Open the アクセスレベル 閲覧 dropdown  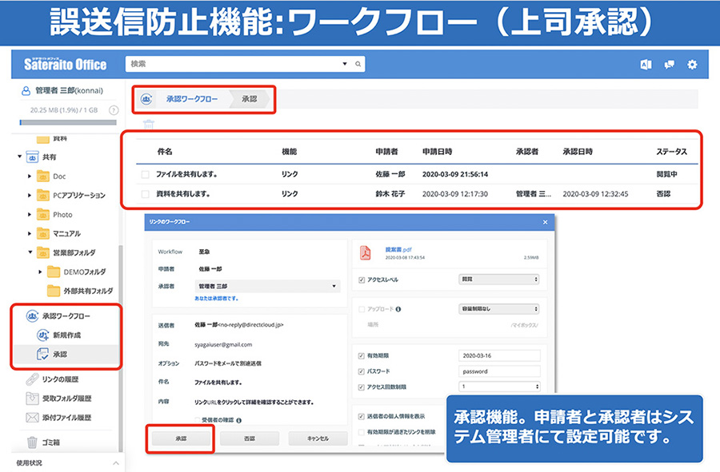point(499,279)
